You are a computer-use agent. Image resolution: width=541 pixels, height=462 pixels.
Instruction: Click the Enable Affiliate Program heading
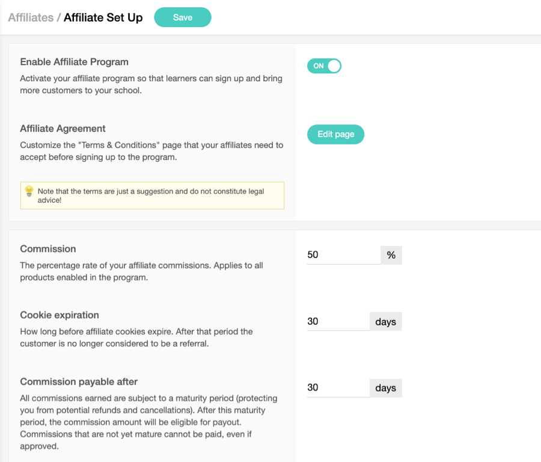coord(74,62)
